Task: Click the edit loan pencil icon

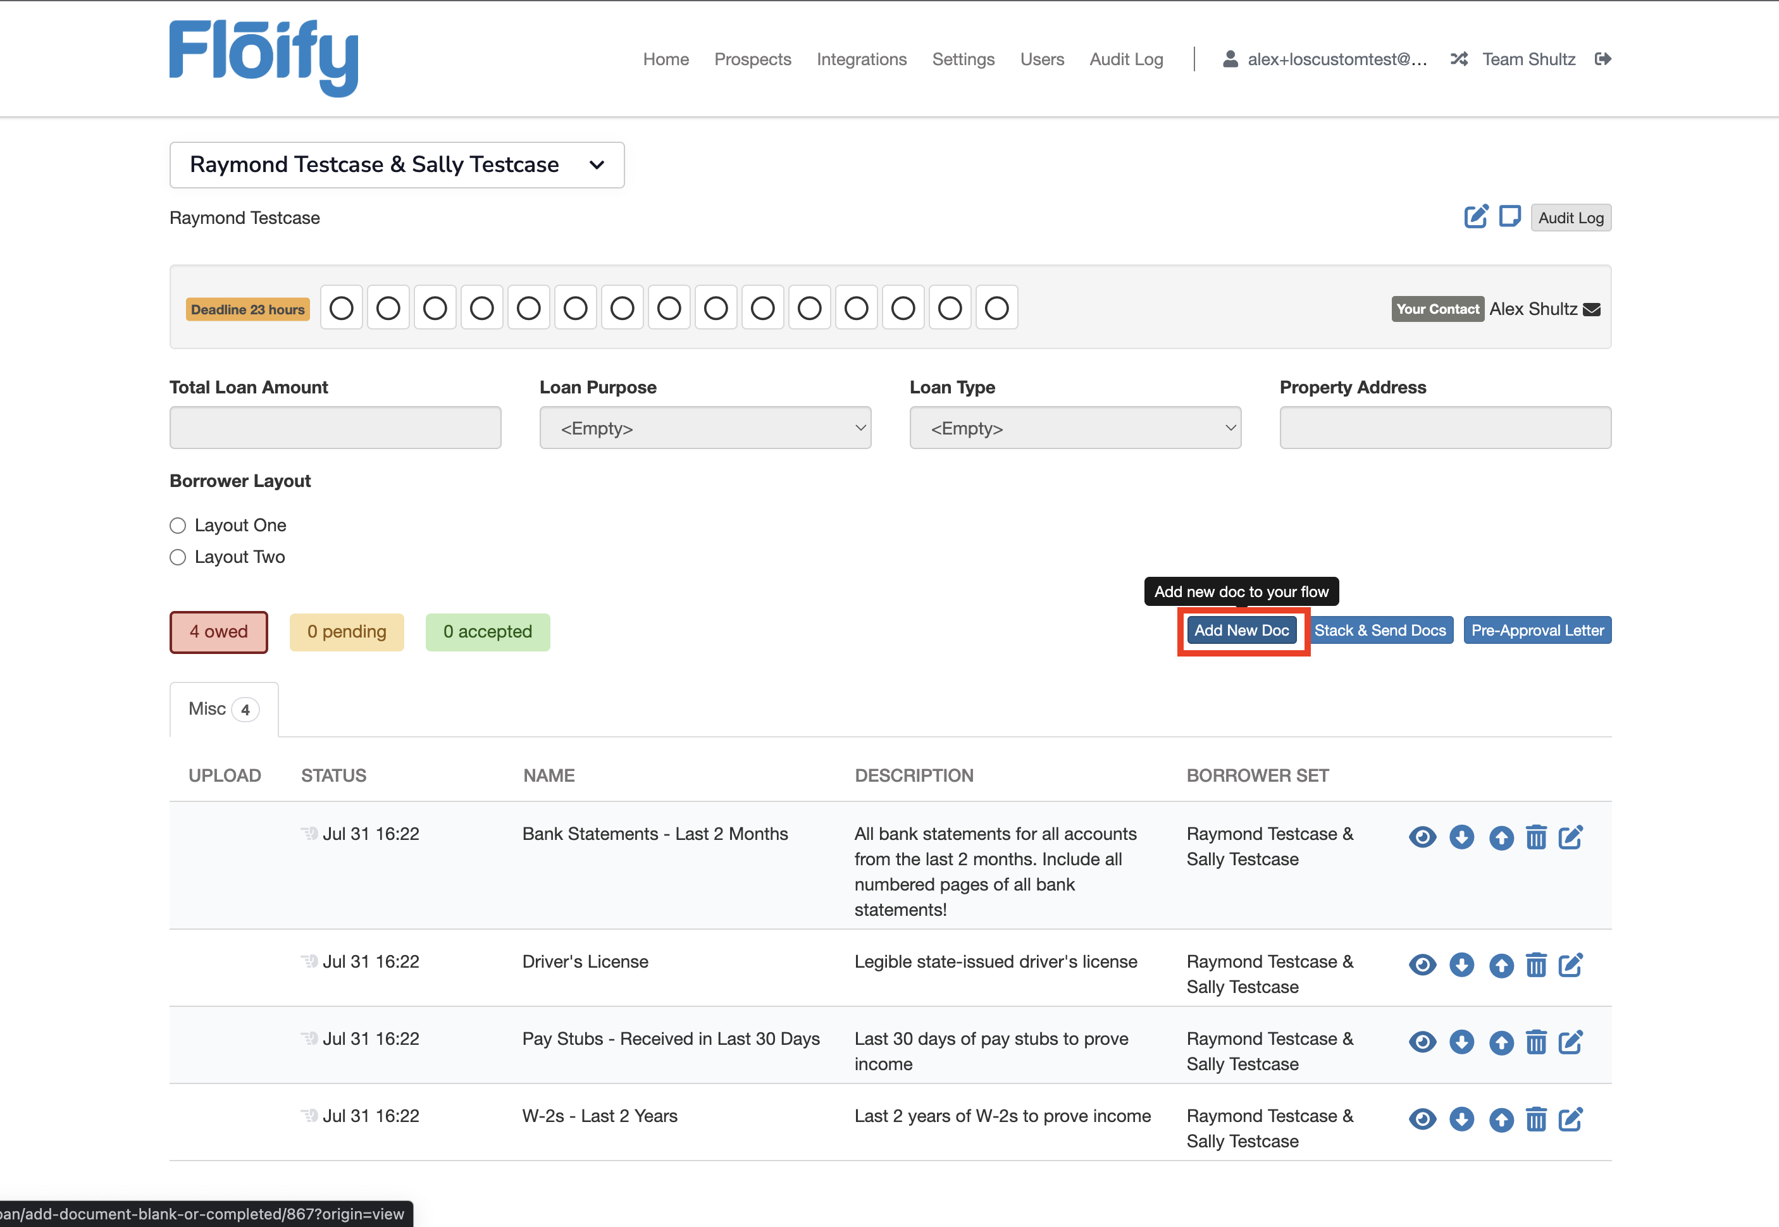Action: pyautogui.click(x=1475, y=217)
